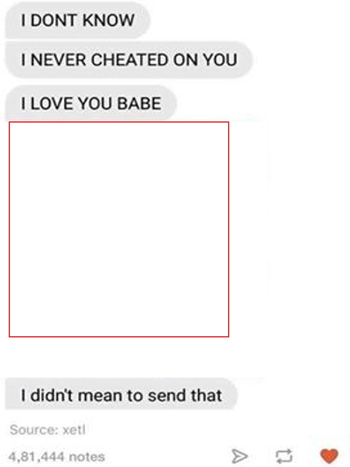Tap the "I didn't mean to send that" bubble

[121, 395]
